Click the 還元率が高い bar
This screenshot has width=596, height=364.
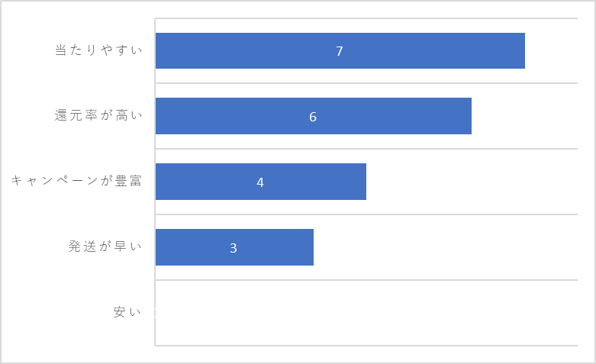pos(314,116)
